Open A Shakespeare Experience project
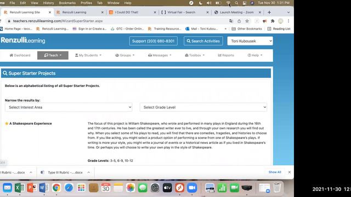The height and width of the screenshot is (197, 351). 31,124
